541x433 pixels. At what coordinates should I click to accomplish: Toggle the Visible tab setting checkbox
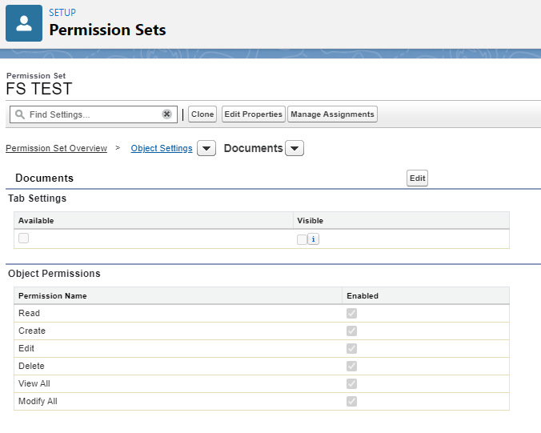click(x=302, y=239)
